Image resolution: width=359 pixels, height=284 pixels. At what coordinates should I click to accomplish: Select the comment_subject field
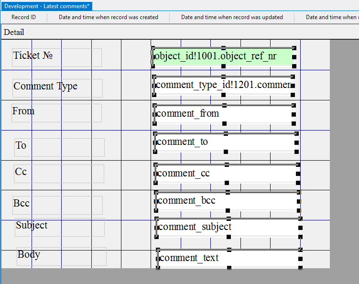228,227
